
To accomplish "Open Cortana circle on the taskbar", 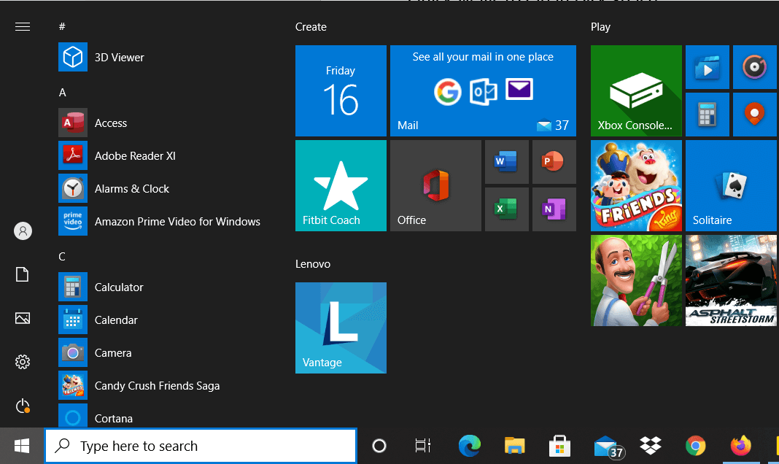I will [379, 446].
